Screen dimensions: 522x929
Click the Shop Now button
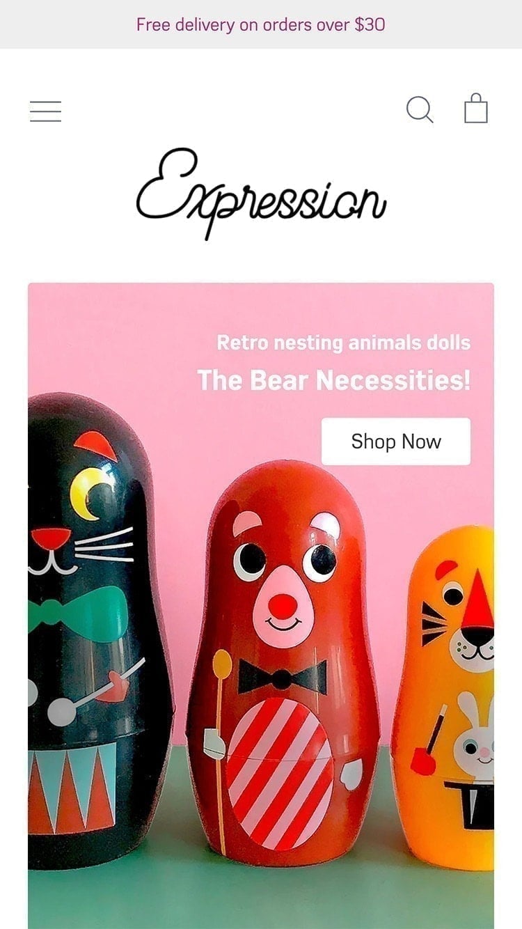[x=396, y=442]
